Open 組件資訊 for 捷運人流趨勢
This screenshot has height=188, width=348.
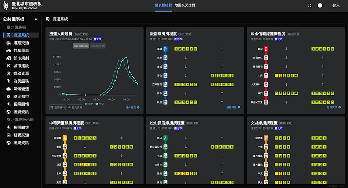pyautogui.click(x=133, y=107)
